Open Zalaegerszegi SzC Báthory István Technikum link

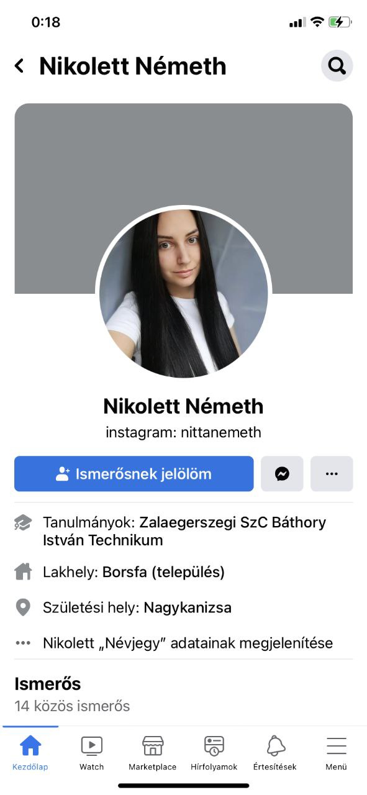184,531
